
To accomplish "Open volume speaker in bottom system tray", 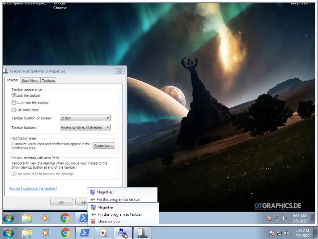I will (x=286, y=233).
